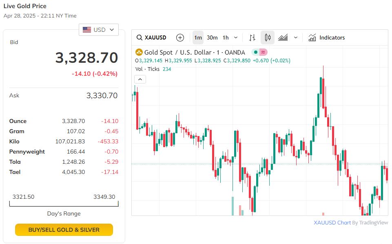Select the bars chart style icon
Screen dimensions: 392x244
pos(252,37)
